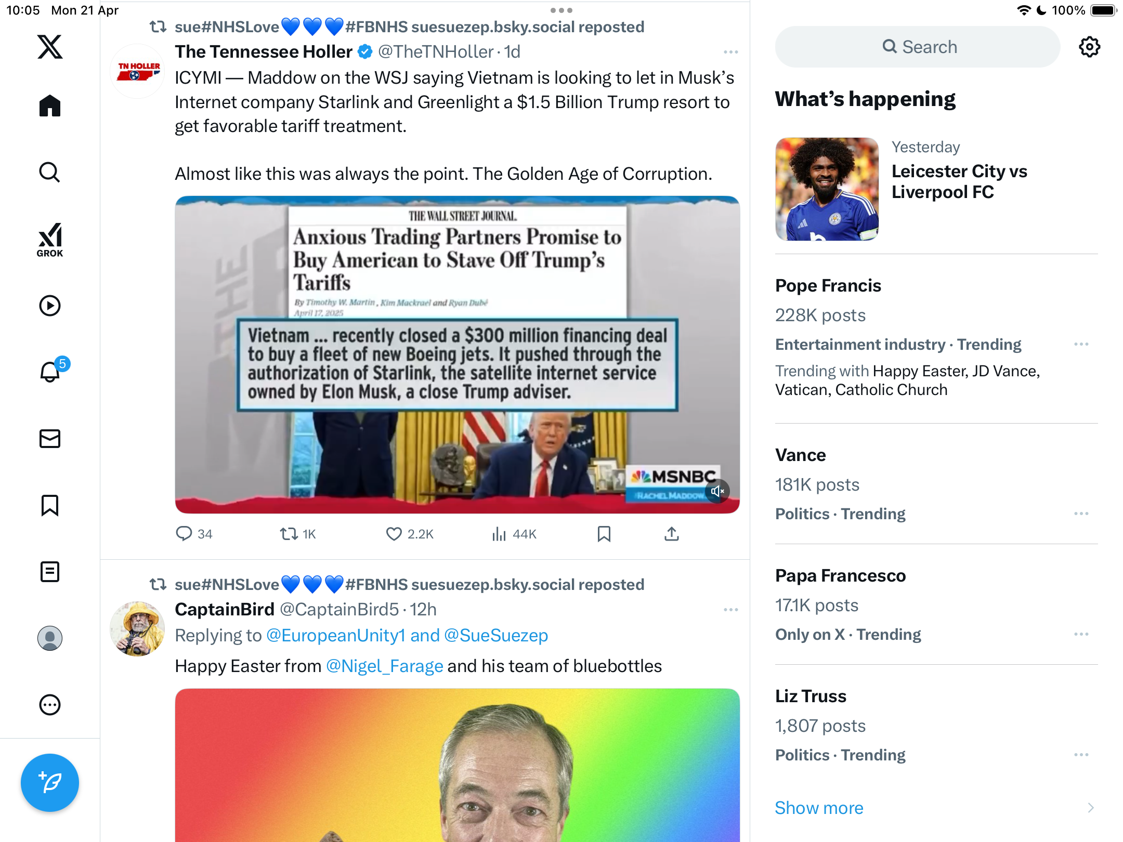The image size is (1123, 842).
Task: Open the video play tab icon
Action: click(x=50, y=306)
